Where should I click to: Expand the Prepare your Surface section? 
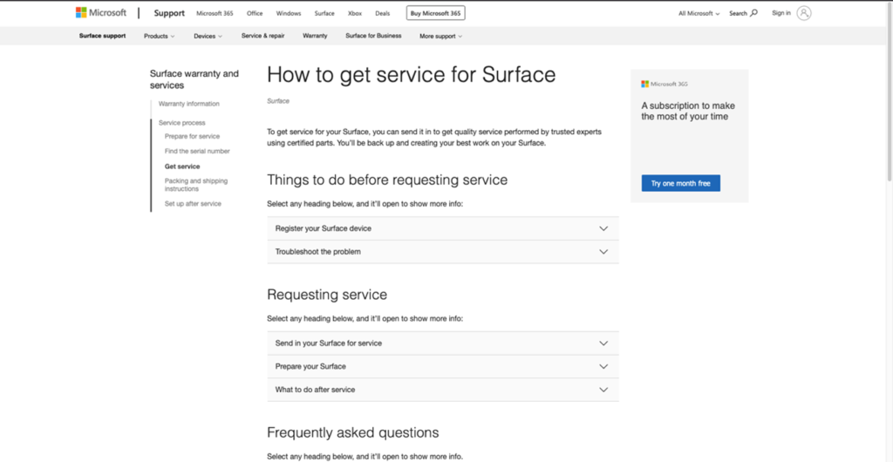tap(443, 366)
